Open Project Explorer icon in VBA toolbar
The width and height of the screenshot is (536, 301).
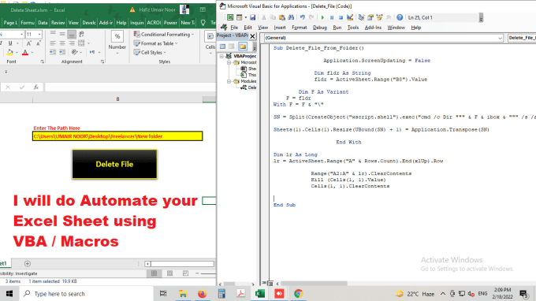click(x=361, y=17)
